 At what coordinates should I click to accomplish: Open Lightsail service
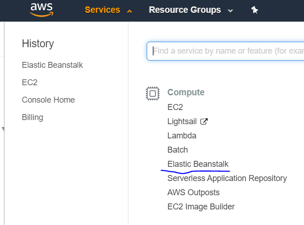coord(182,121)
